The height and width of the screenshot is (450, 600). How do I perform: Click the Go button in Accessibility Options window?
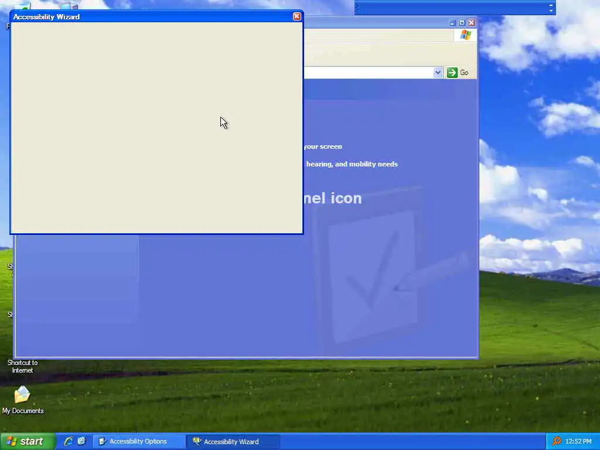pyautogui.click(x=458, y=73)
